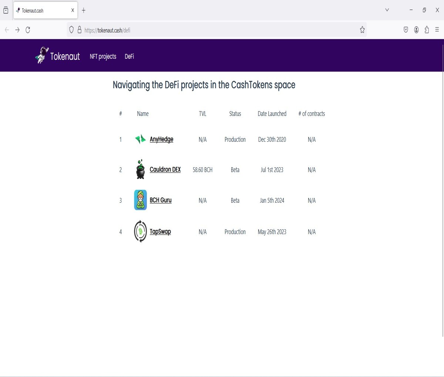Open the AnyHedge project link
Screen dimensions: 444x377
161,139
